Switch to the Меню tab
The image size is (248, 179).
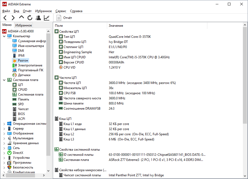(x=7, y=25)
